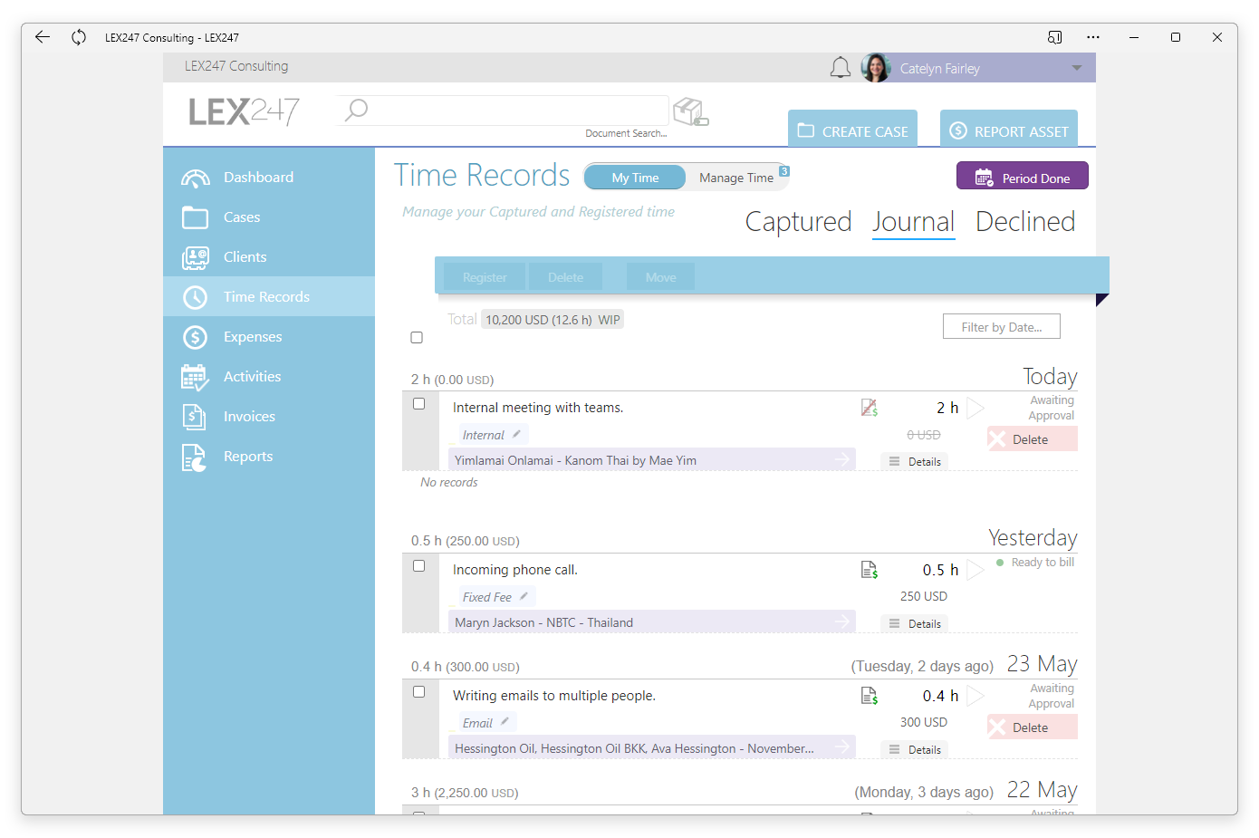The image size is (1259, 838).
Task: Tick checkbox for Incoming phone call
Action: (x=419, y=566)
